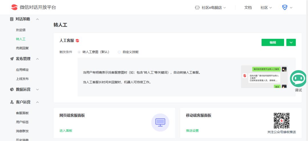Open 应用绑定 in the sidebar
The width and height of the screenshot is (308, 141).
[22, 70]
